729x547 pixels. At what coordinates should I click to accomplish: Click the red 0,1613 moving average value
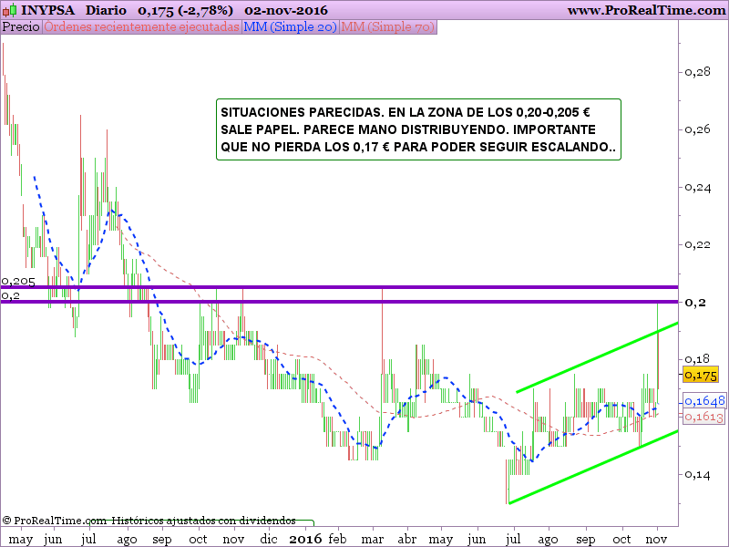pos(703,417)
